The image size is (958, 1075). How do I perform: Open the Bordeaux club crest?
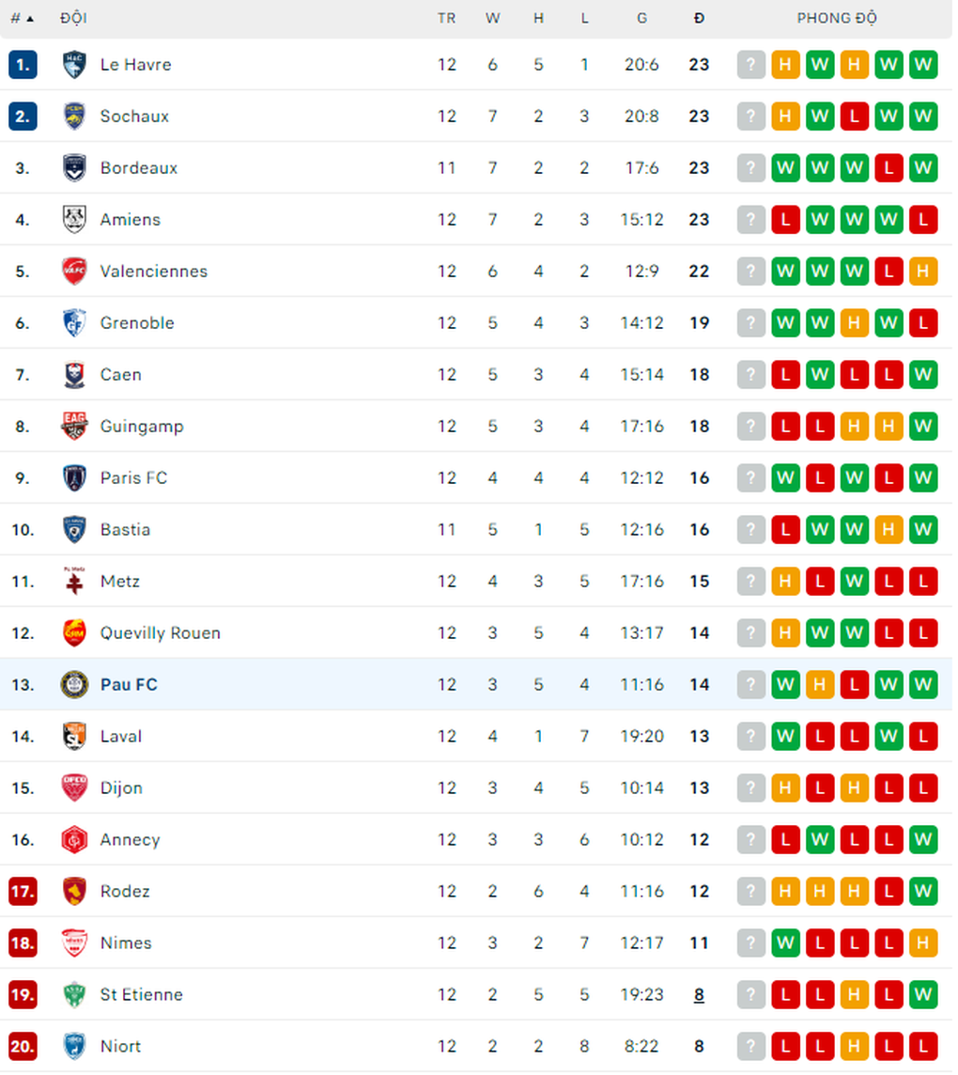click(x=74, y=168)
